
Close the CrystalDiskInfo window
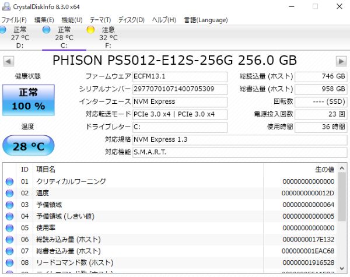pyautogui.click(x=339, y=6)
